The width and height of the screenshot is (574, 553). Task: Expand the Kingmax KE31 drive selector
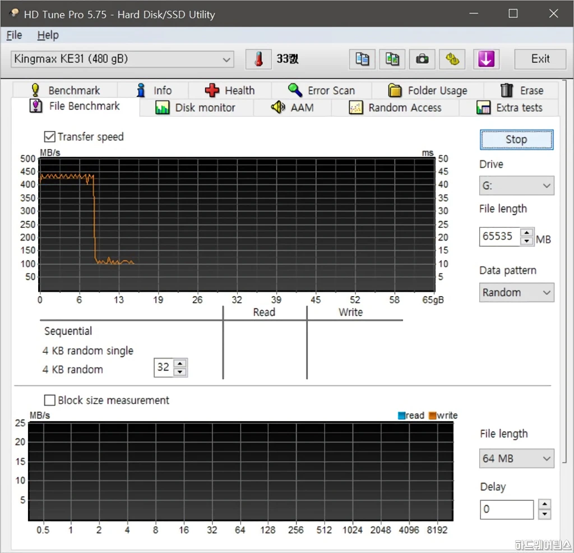click(x=122, y=59)
